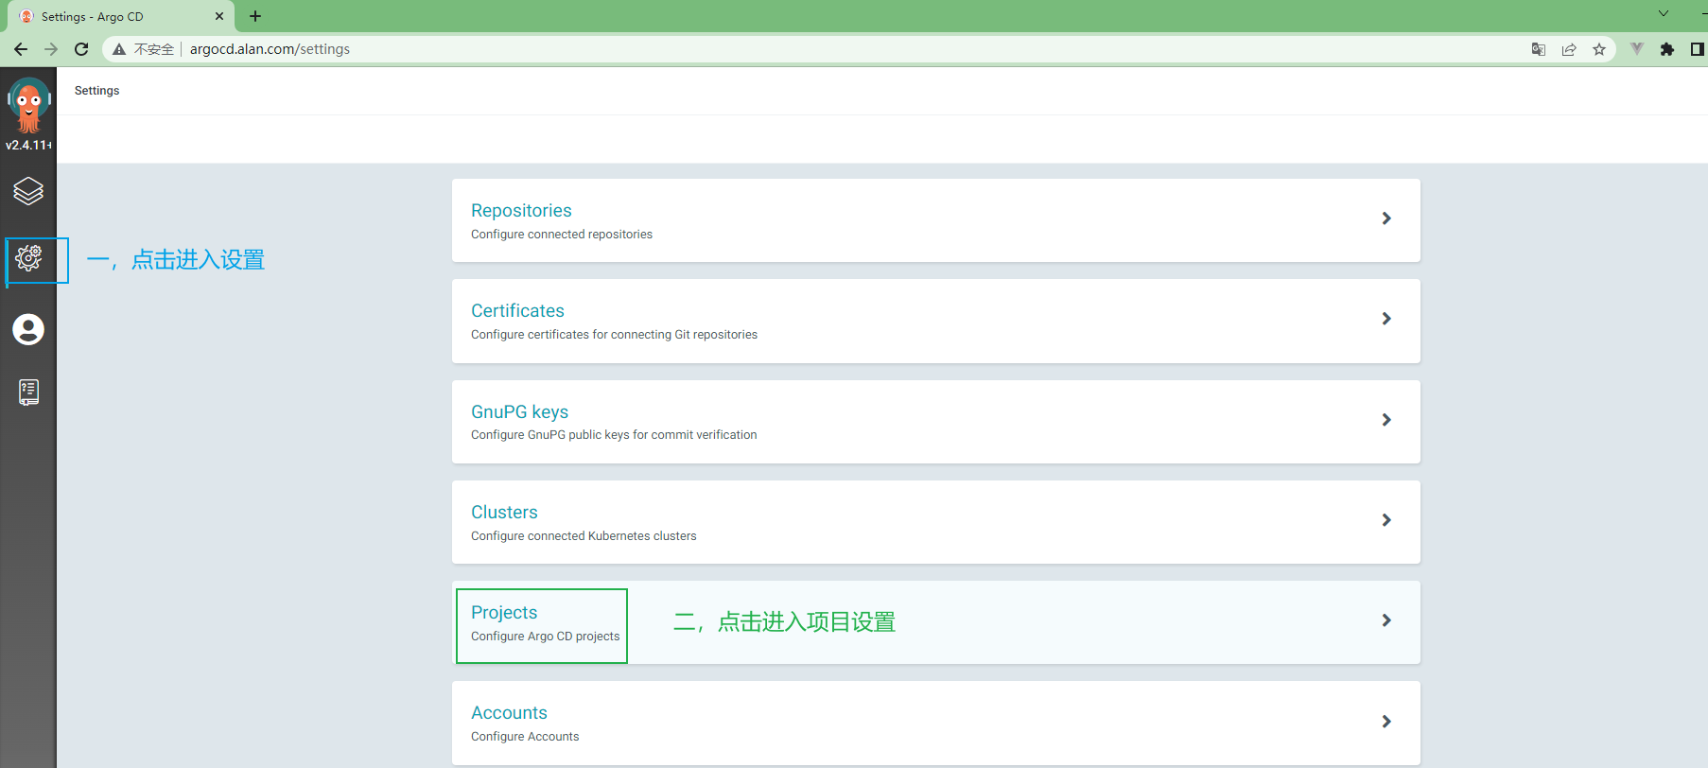Click the Argo CD octopus logo
1708x768 pixels.
tap(28, 105)
